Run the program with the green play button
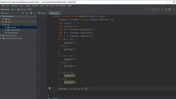 163,10
